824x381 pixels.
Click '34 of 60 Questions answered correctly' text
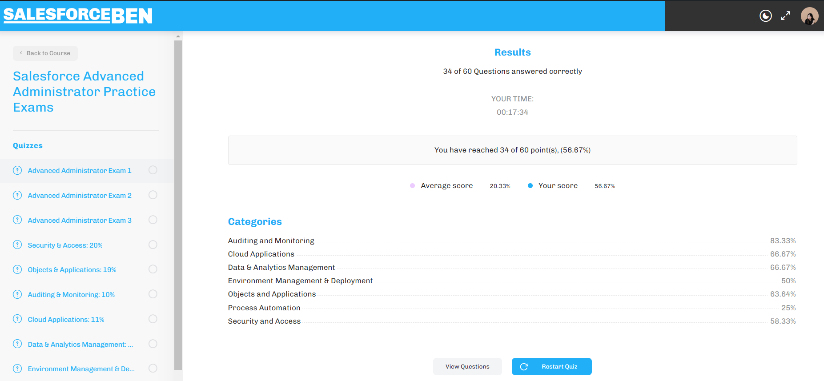(x=512, y=72)
